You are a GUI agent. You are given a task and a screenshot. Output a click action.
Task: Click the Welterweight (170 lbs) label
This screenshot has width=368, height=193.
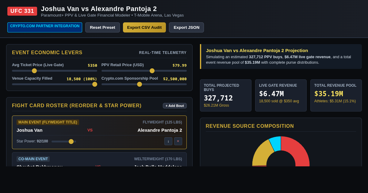(x=158, y=159)
